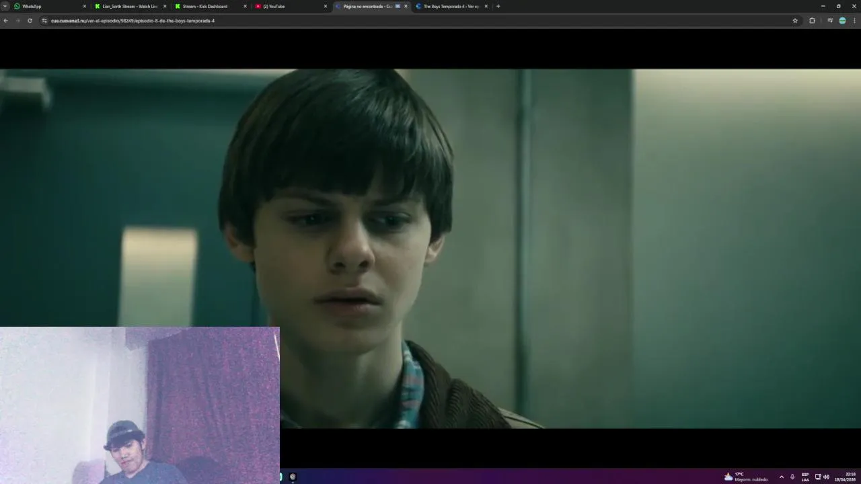Open the green profile avatar
Screen dimensions: 861x484
coord(842,21)
